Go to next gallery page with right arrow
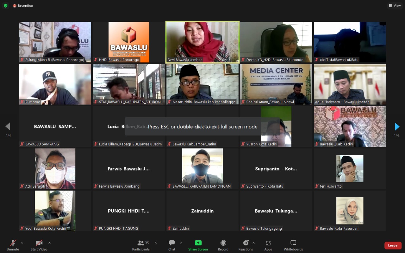The width and height of the screenshot is (405, 253). [x=397, y=127]
